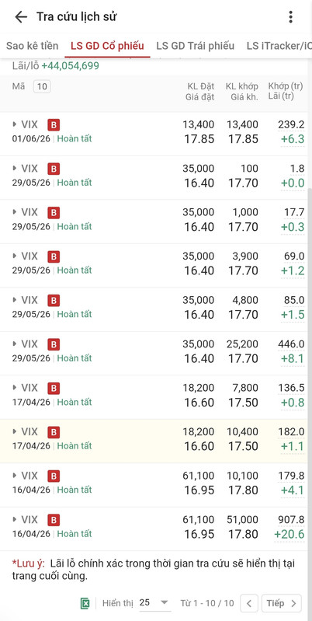312x621 pixels.
Task: Click the 10 count badge beside Mã
Action: (42, 86)
